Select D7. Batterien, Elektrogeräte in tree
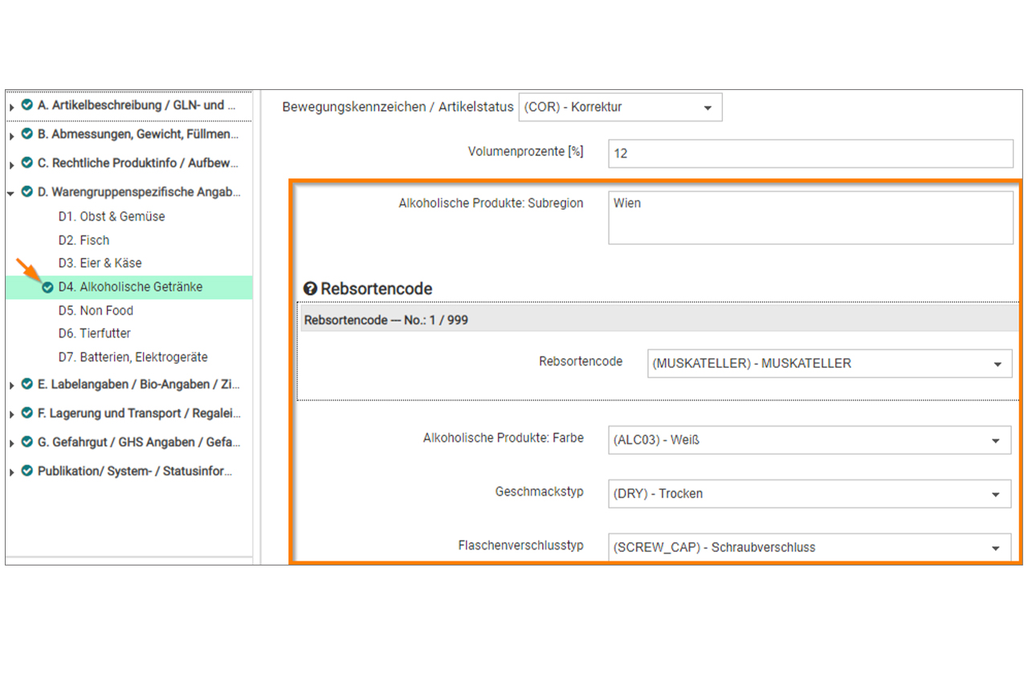 tap(133, 357)
